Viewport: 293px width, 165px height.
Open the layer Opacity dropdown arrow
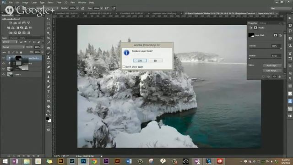(42, 47)
